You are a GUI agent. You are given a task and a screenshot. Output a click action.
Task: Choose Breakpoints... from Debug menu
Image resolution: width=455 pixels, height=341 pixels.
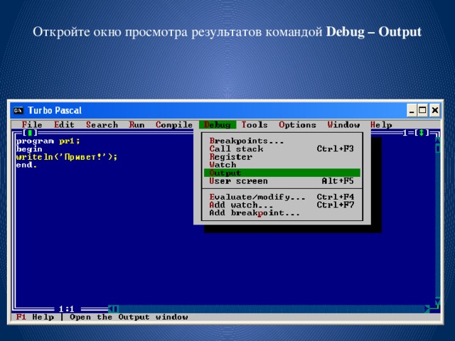pyautogui.click(x=282, y=141)
